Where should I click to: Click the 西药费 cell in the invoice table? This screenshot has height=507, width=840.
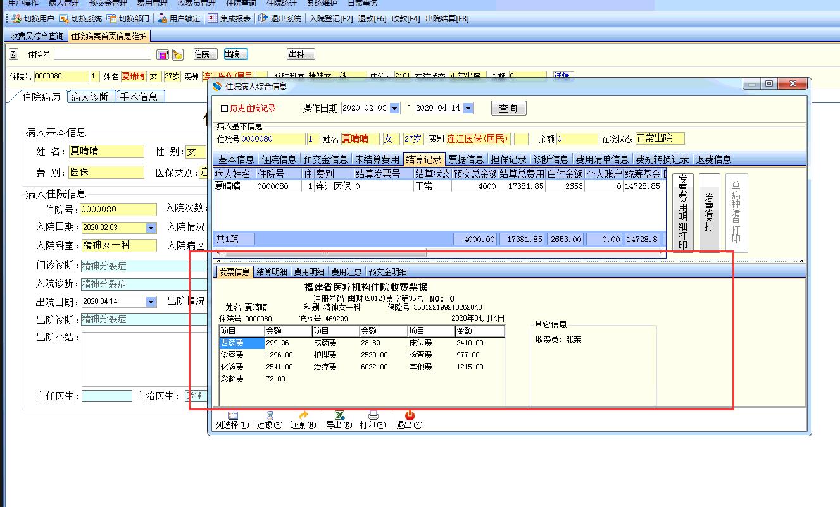(242, 343)
